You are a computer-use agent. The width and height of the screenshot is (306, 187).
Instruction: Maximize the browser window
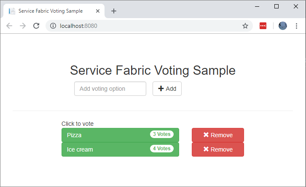(276, 6)
